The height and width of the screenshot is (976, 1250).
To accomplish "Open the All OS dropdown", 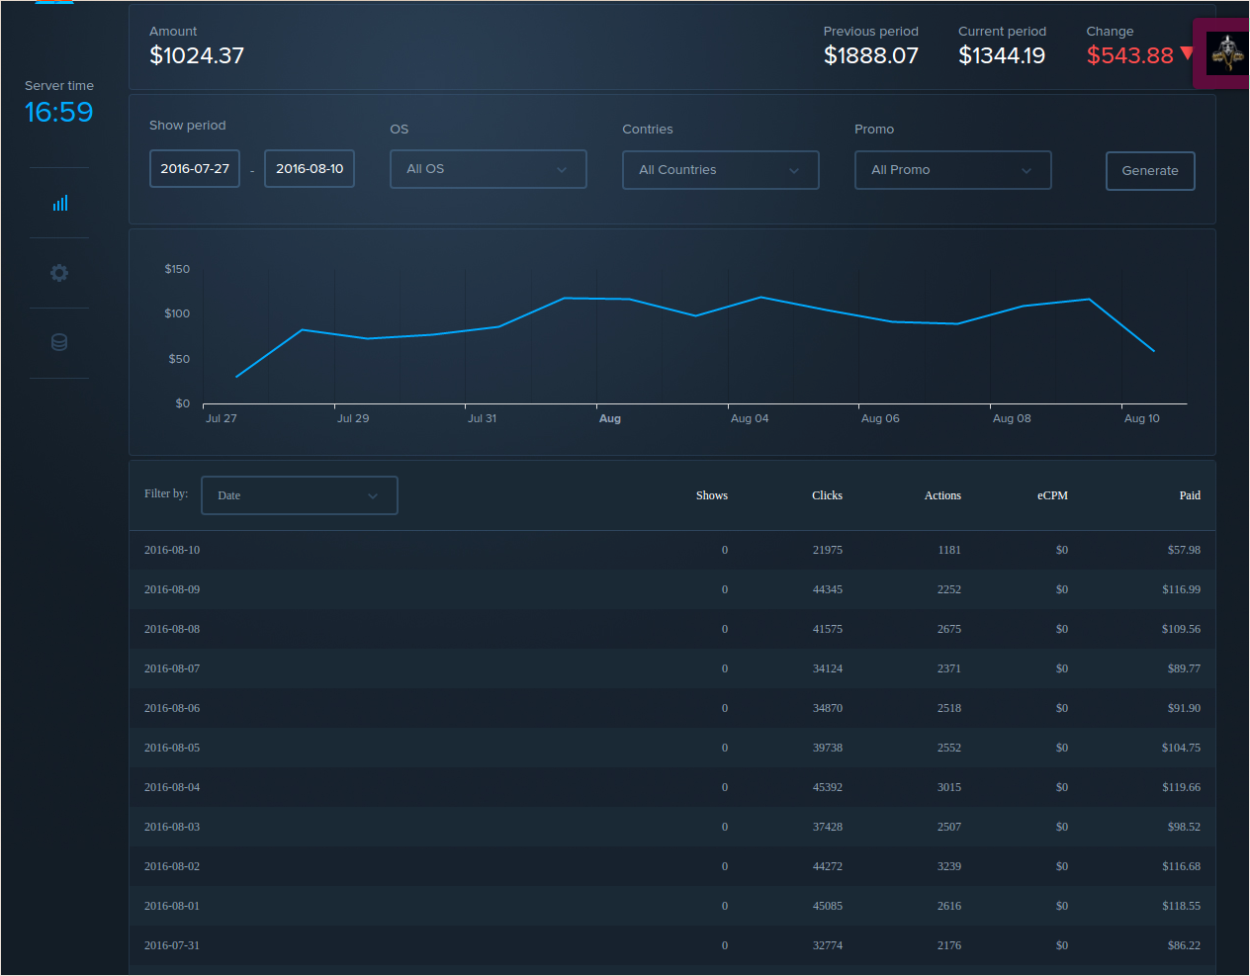I will (x=489, y=169).
